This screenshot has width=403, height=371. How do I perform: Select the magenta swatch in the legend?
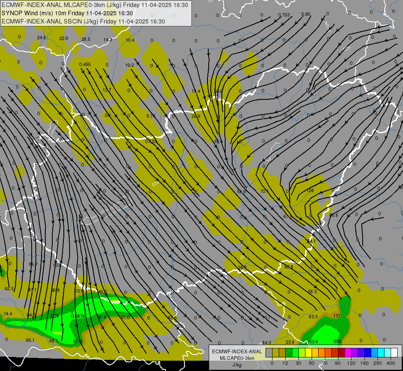(348, 352)
